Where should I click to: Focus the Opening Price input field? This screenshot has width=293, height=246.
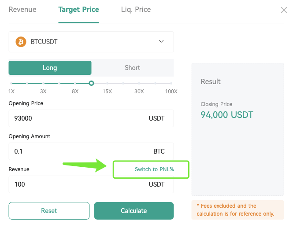tap(91, 118)
